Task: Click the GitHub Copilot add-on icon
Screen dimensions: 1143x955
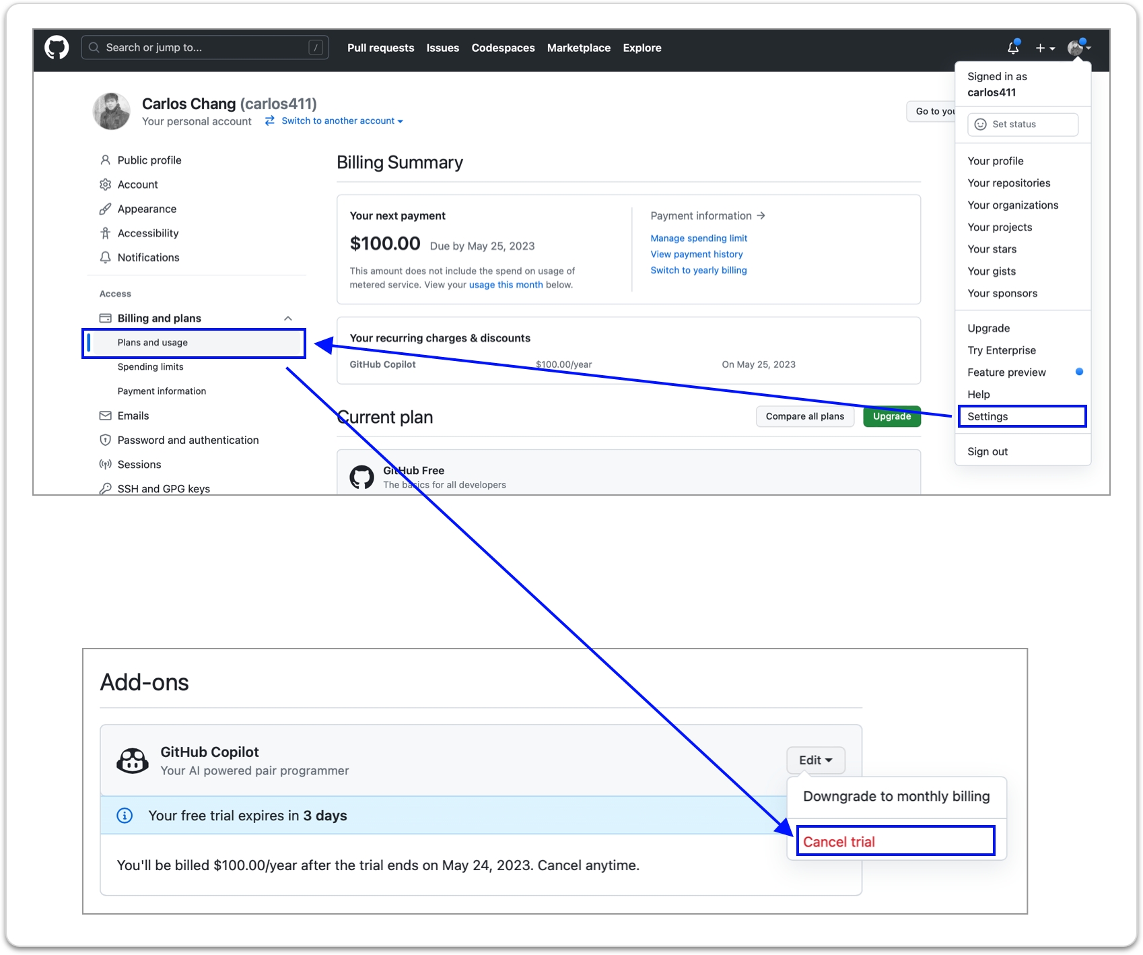Action: (x=133, y=760)
